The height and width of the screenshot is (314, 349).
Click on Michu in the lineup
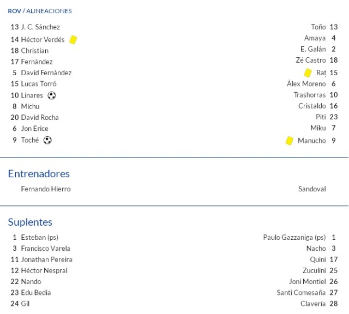(30, 106)
